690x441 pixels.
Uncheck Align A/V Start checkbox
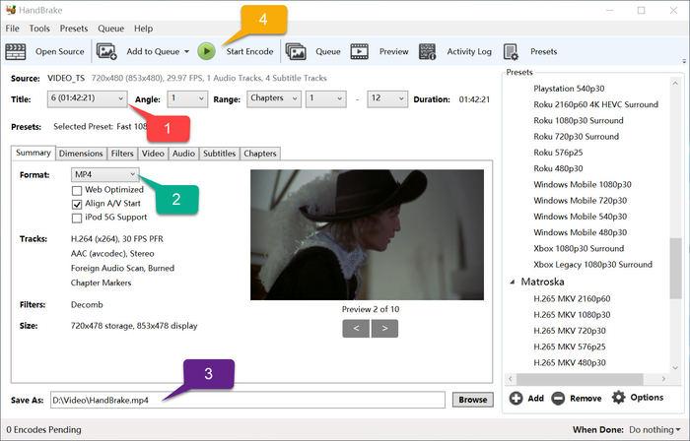point(78,204)
